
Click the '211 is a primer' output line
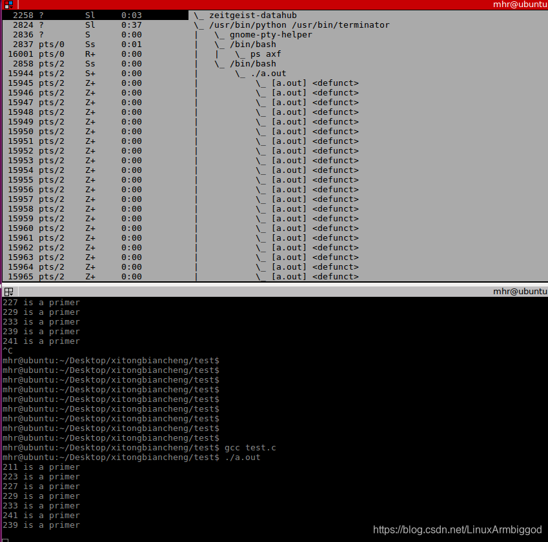pyautogui.click(x=41, y=467)
